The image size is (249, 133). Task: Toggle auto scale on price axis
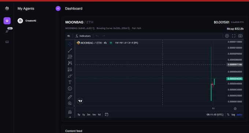pyautogui.click(x=239, y=115)
